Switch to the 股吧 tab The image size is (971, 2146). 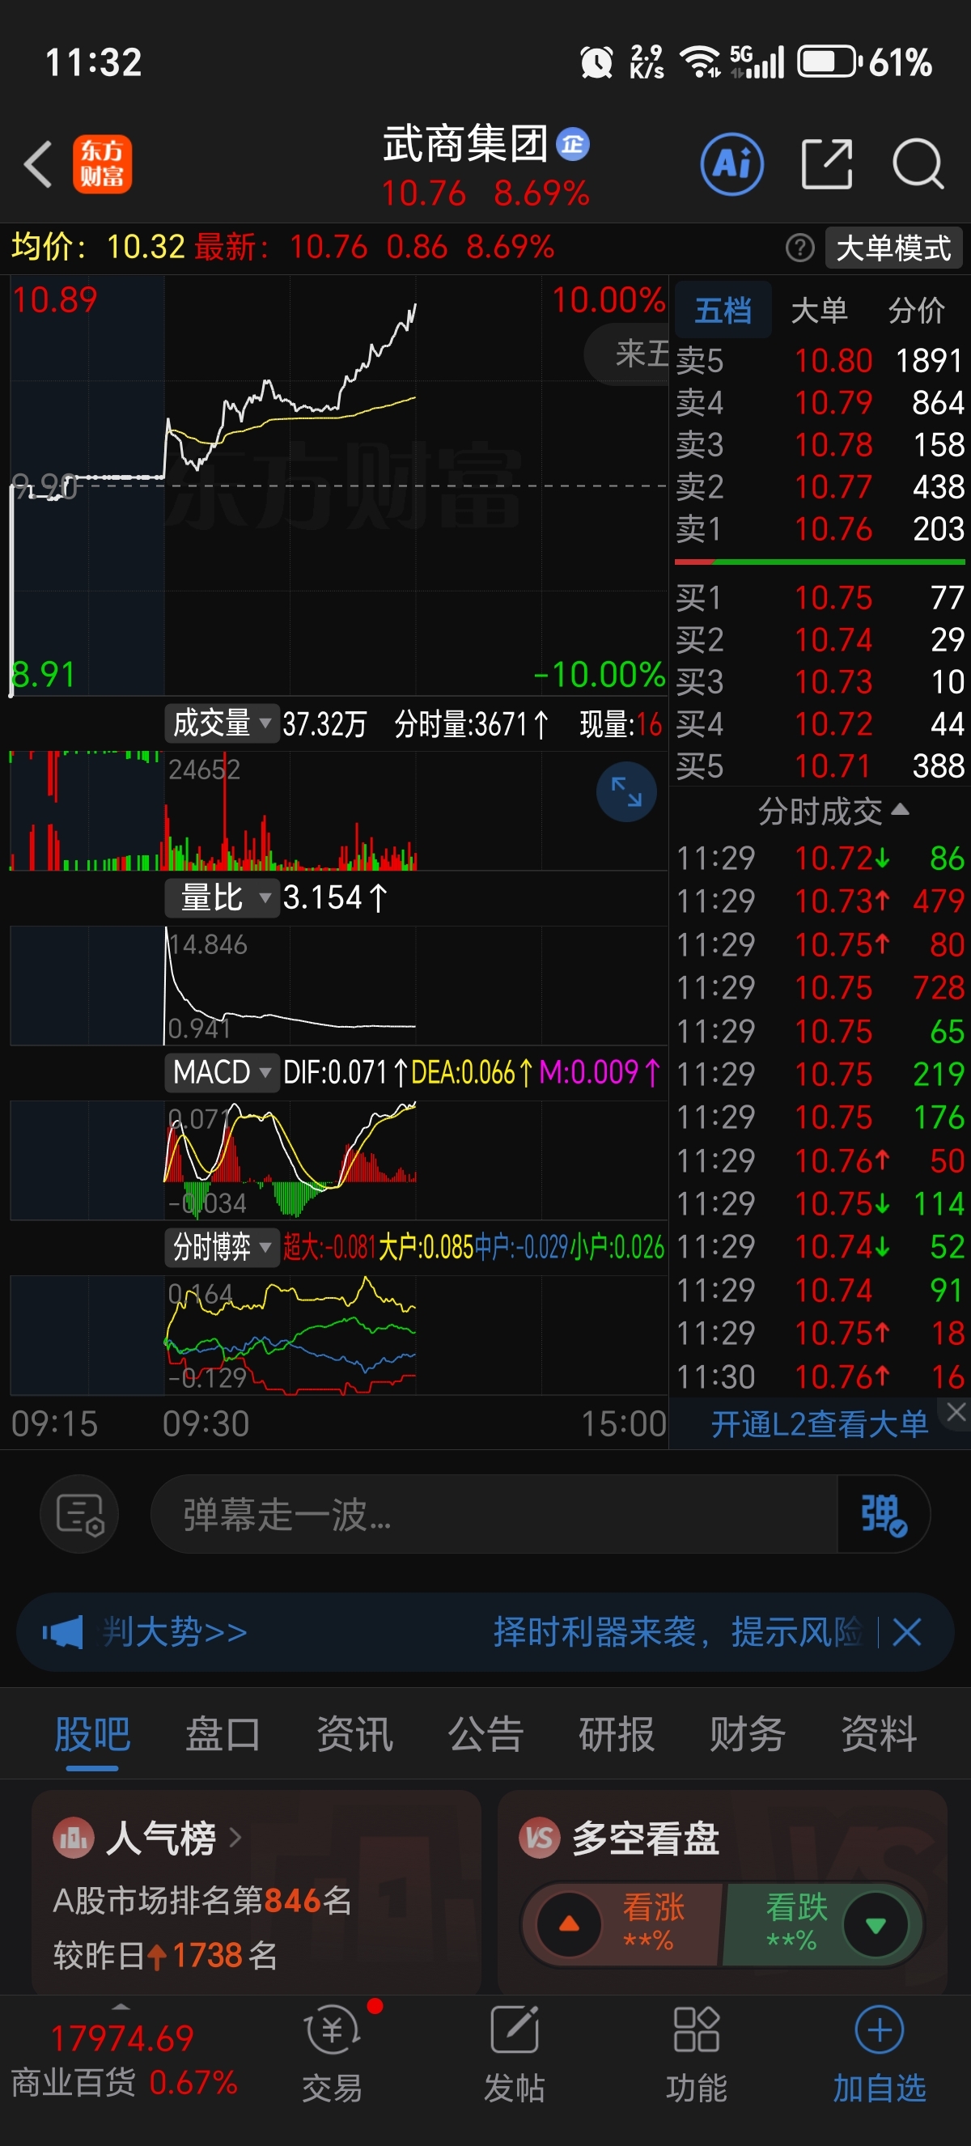[x=91, y=1735]
